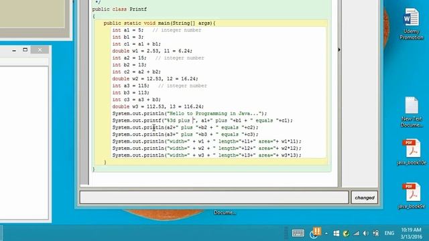Click line 'int b3 = 113;' in code
The height and width of the screenshot is (241, 429).
[131, 92]
